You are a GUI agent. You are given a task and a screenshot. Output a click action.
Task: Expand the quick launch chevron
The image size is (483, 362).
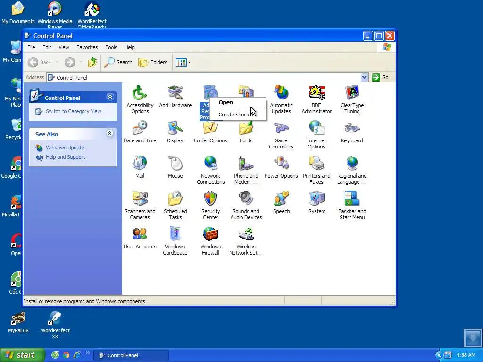pyautogui.click(x=88, y=353)
